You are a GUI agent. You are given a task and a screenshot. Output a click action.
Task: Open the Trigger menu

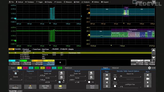pyautogui.click(x=39, y=2)
